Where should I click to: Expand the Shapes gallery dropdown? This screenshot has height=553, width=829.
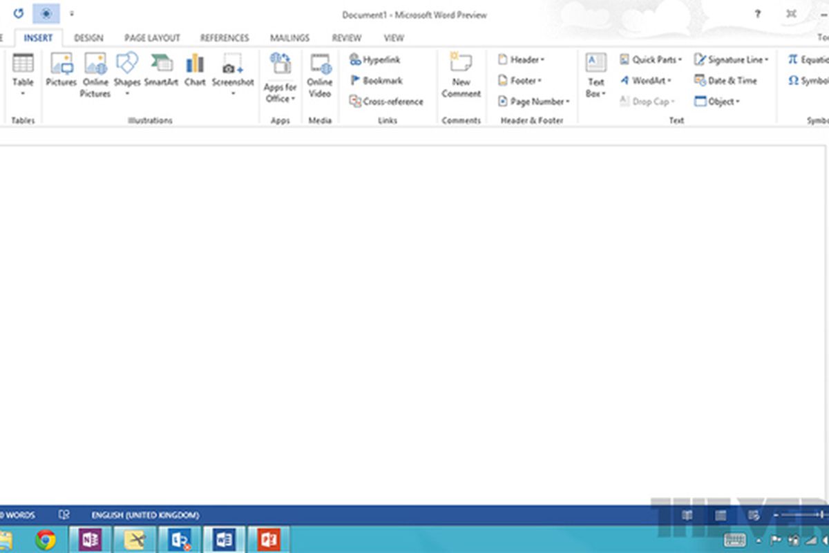tap(127, 93)
